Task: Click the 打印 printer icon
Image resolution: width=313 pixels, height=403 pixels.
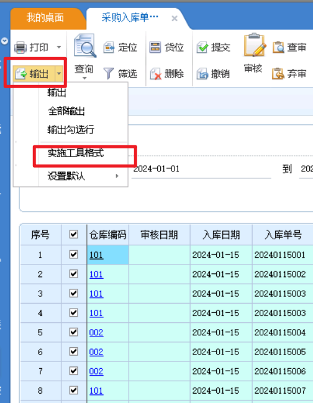Action: click(20, 47)
